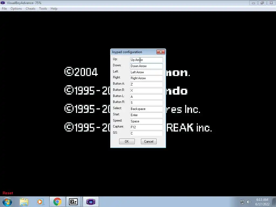This screenshot has width=276, height=207.
Task: Open 7-Zip from the taskbar
Action: point(73,202)
